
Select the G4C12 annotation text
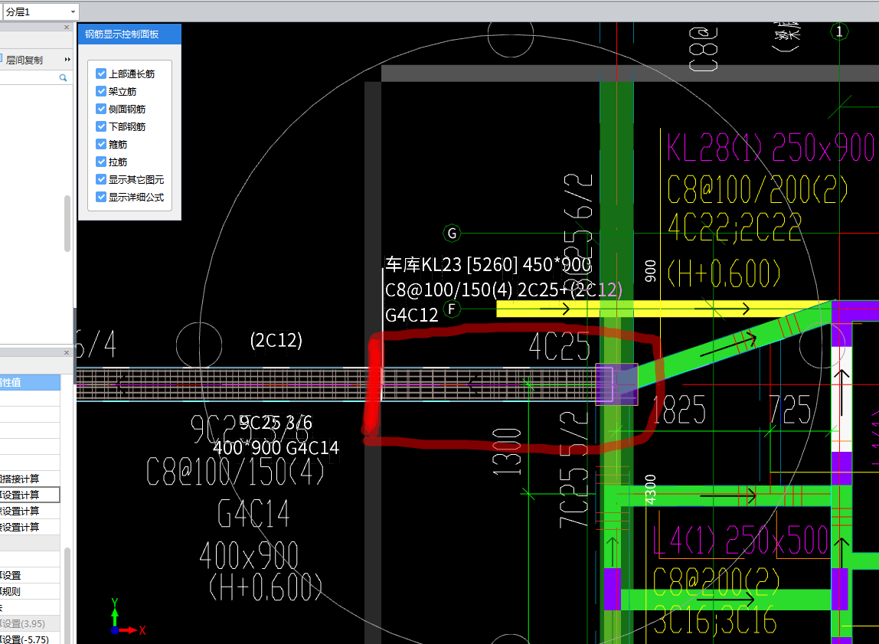[x=411, y=315]
